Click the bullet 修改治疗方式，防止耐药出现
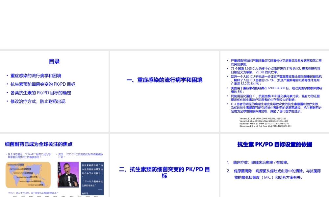 tap(38, 101)
